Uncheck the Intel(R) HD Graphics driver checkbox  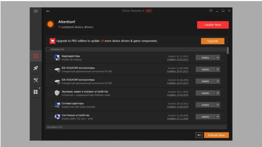(x=51, y=58)
